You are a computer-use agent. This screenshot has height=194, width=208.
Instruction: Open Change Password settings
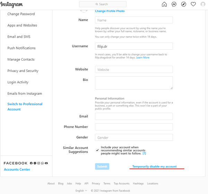[21, 14]
